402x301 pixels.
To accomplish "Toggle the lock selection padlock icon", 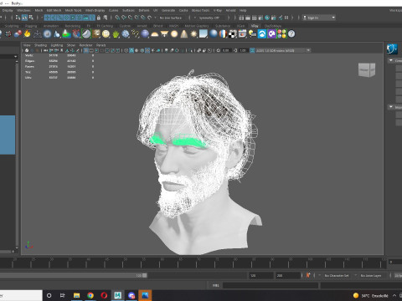I will tap(99, 18).
